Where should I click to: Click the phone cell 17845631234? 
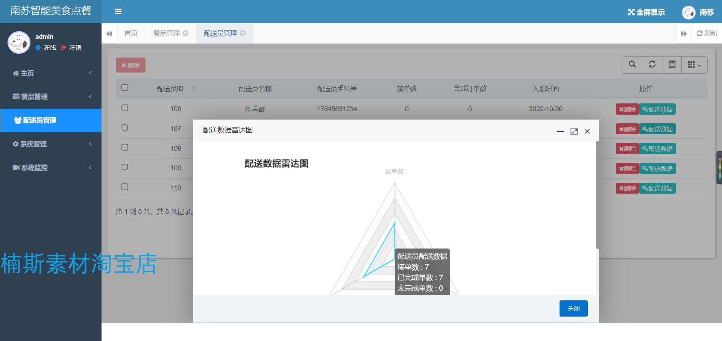pos(337,109)
